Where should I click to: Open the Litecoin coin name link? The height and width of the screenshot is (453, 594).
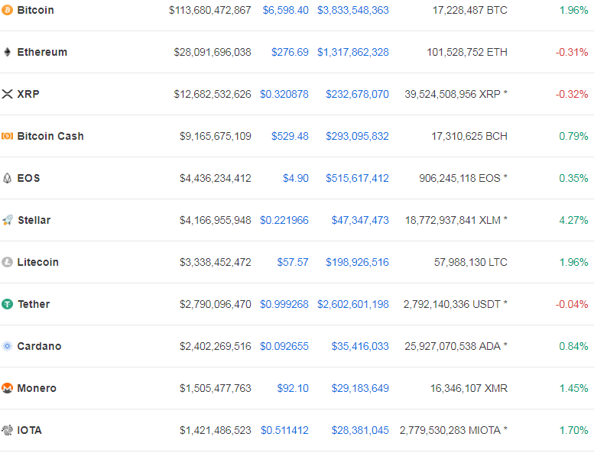pos(38,262)
